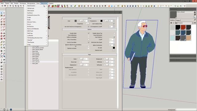The width and height of the screenshot is (197, 111).
Task: Activate the Move tool with red arrows
Action: tap(2, 33)
